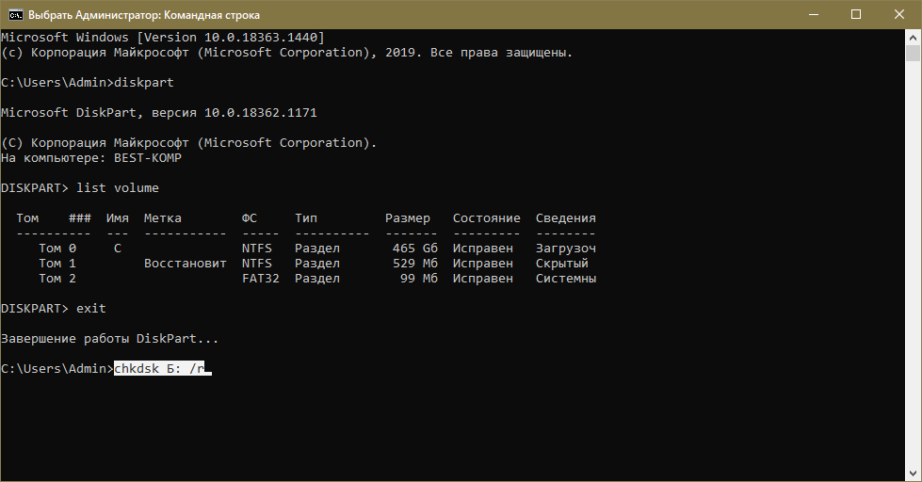Close the Командная строка window
The width and height of the screenshot is (922, 482).
[899, 14]
